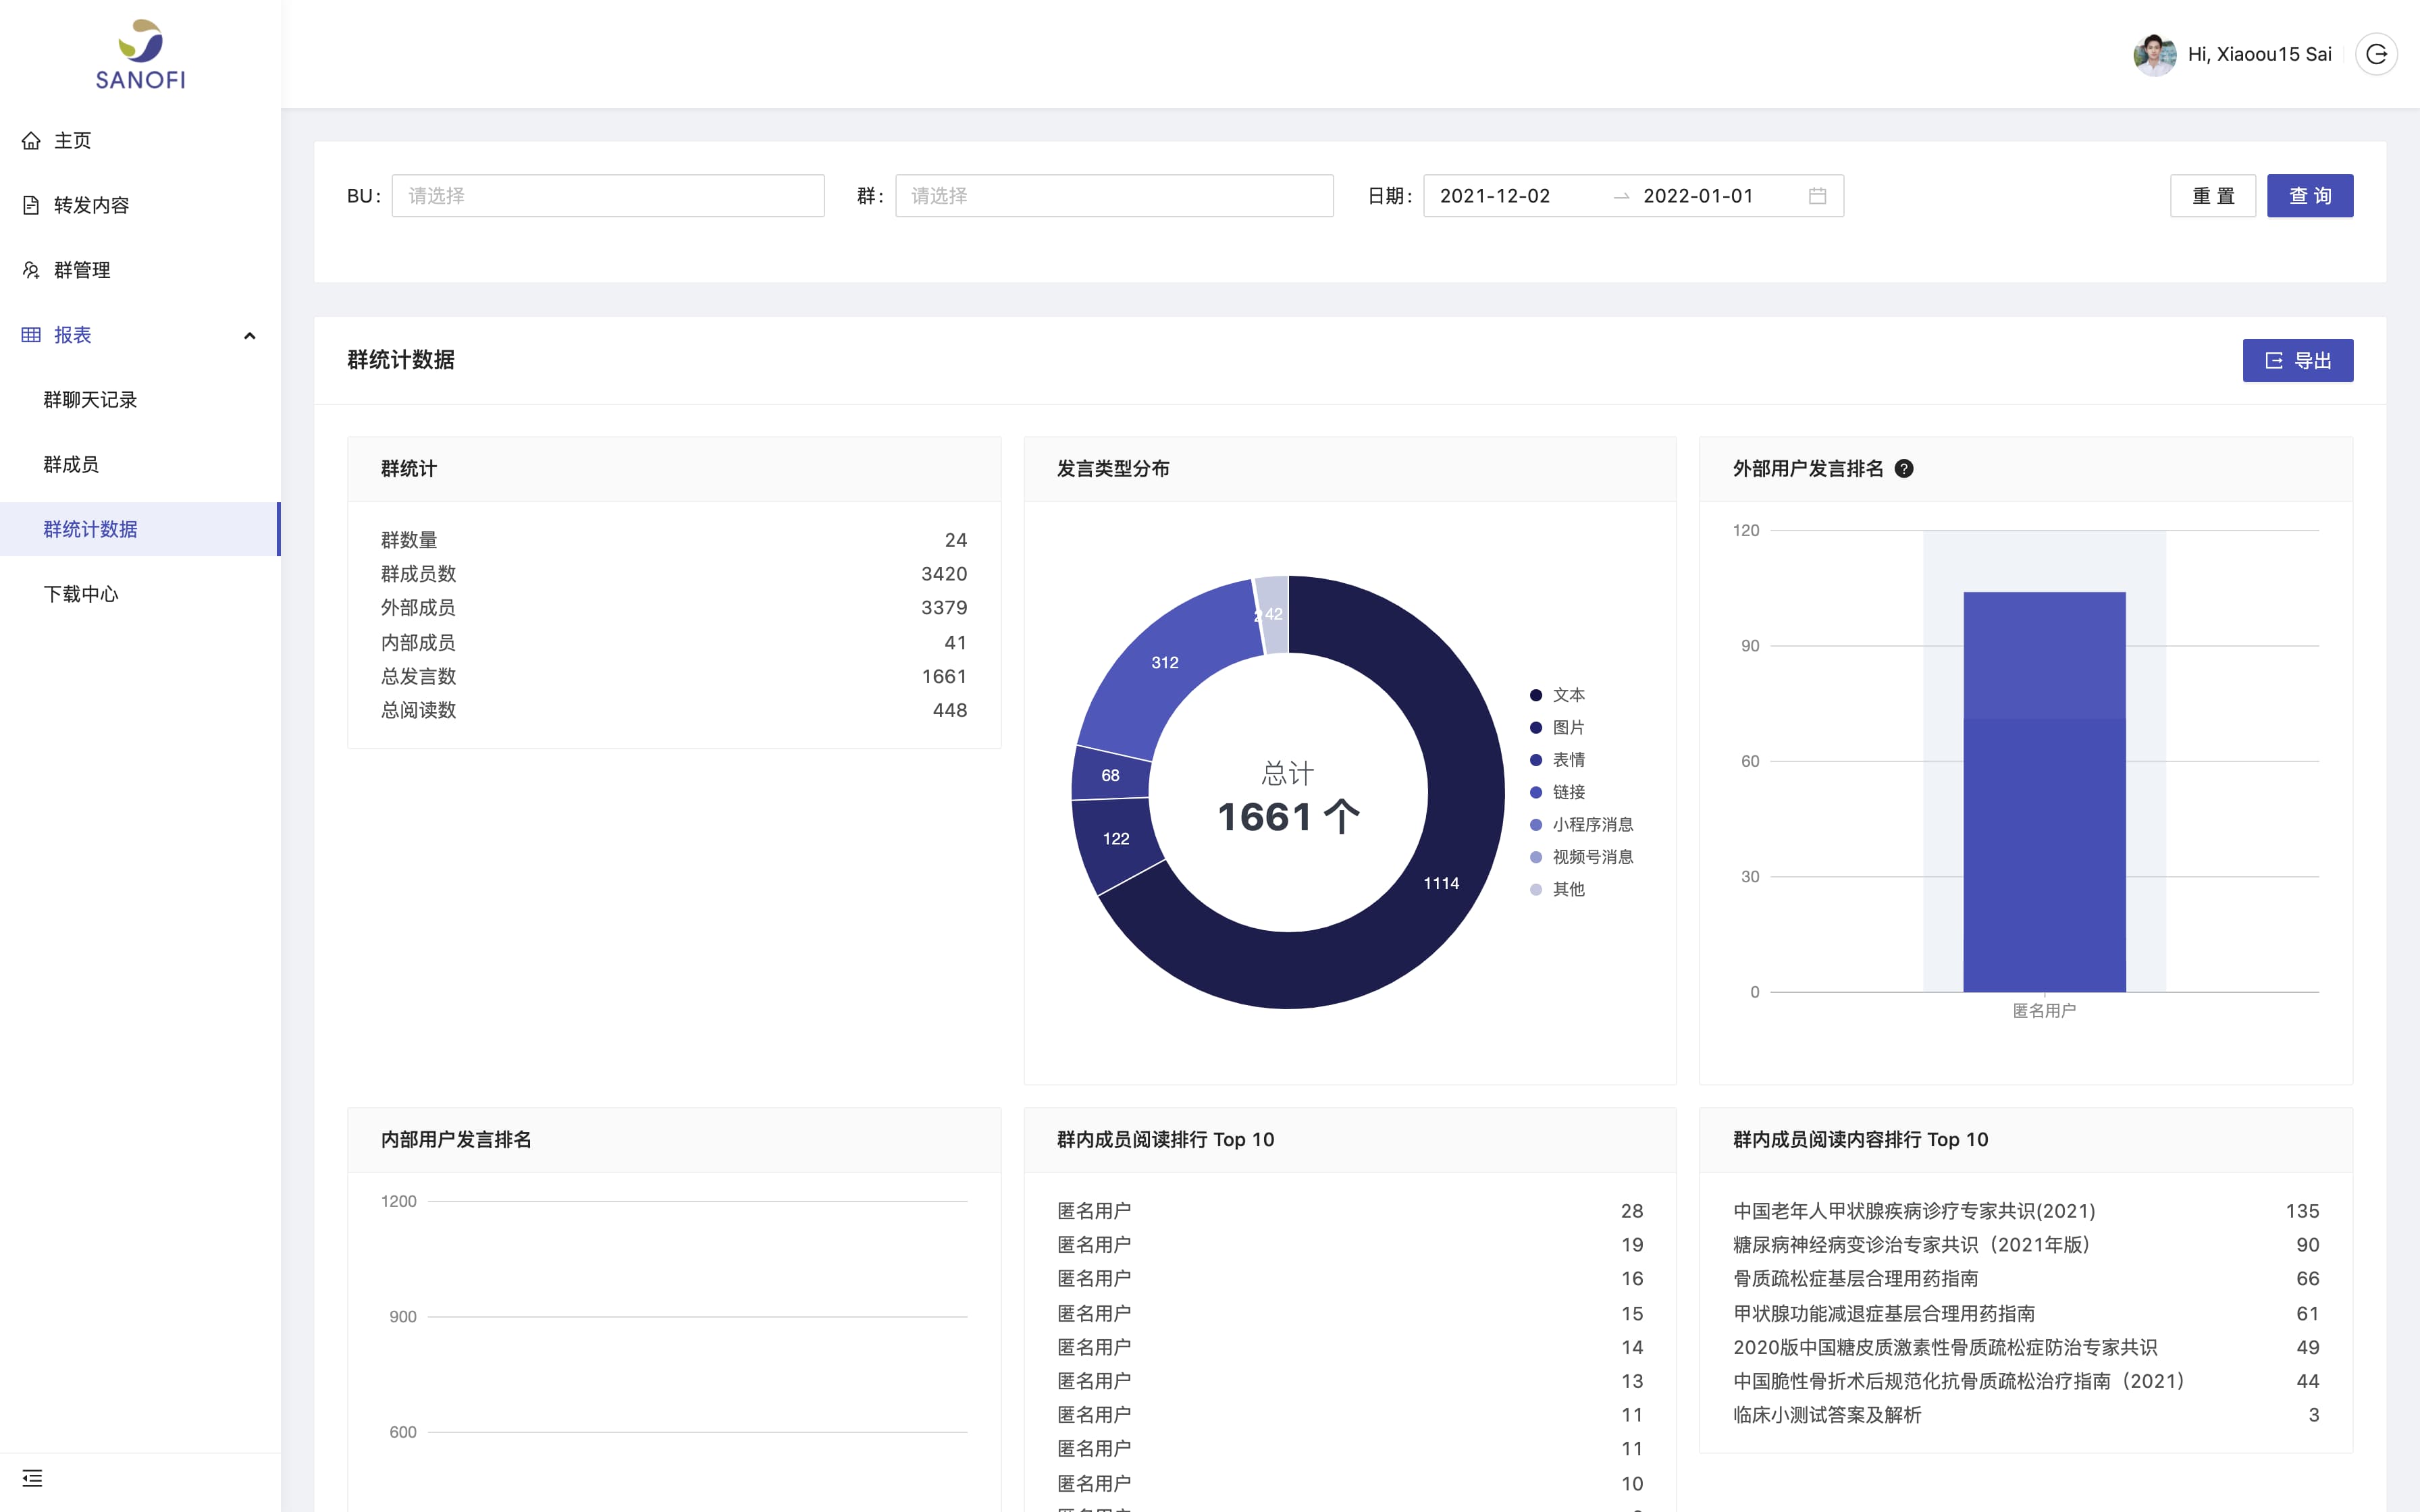Click the home icon beside 主页
The width and height of the screenshot is (2420, 1512).
point(32,141)
